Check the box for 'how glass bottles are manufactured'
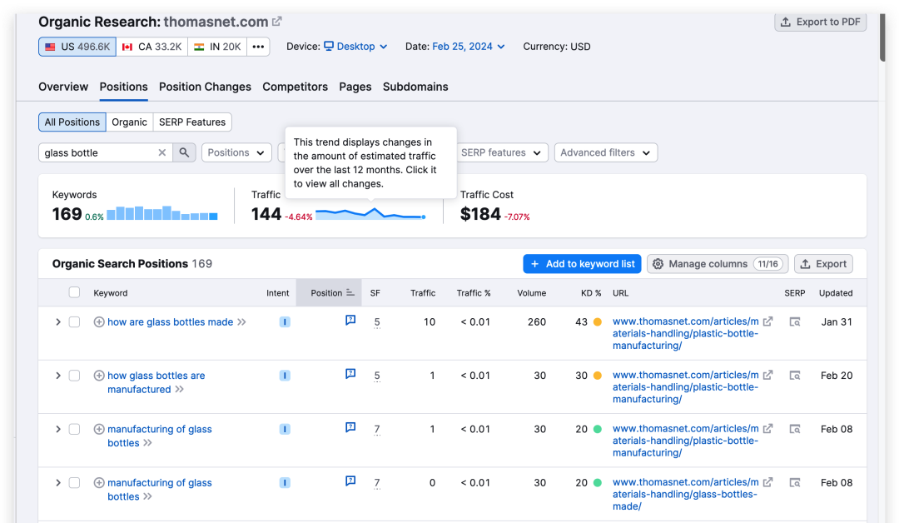The height and width of the screenshot is (523, 899). 75,376
